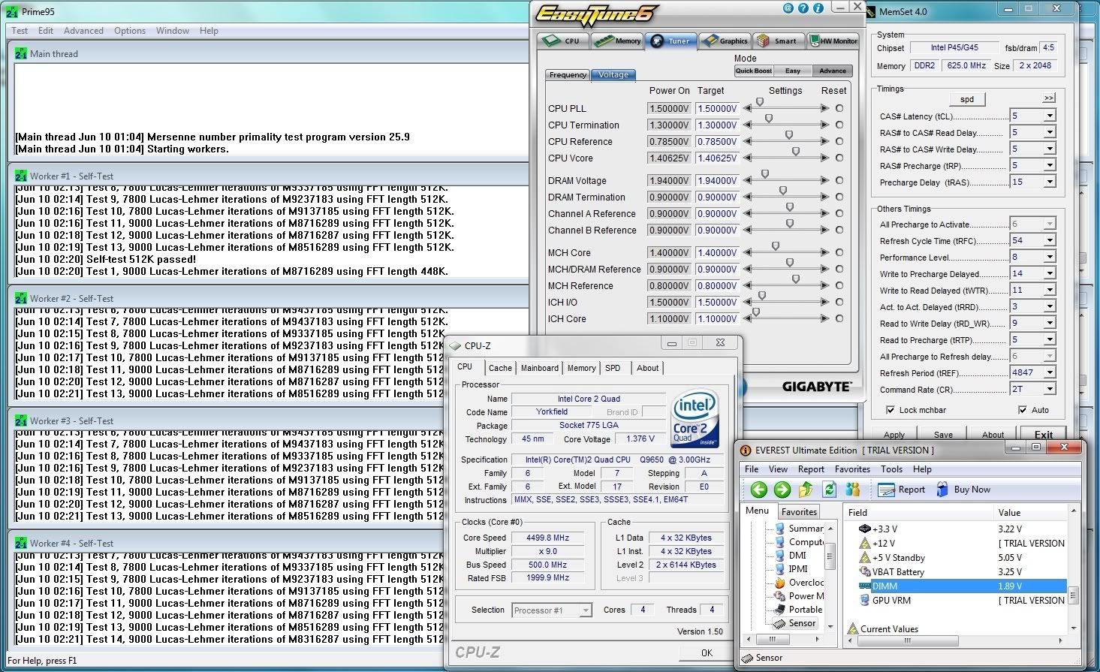1100x672 pixels.
Task: Click EVEREST refresh icon
Action: [829, 490]
